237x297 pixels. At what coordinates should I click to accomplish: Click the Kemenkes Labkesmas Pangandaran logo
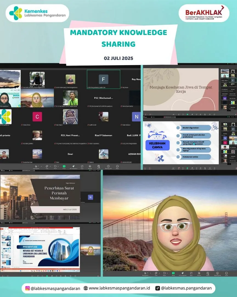click(x=37, y=13)
